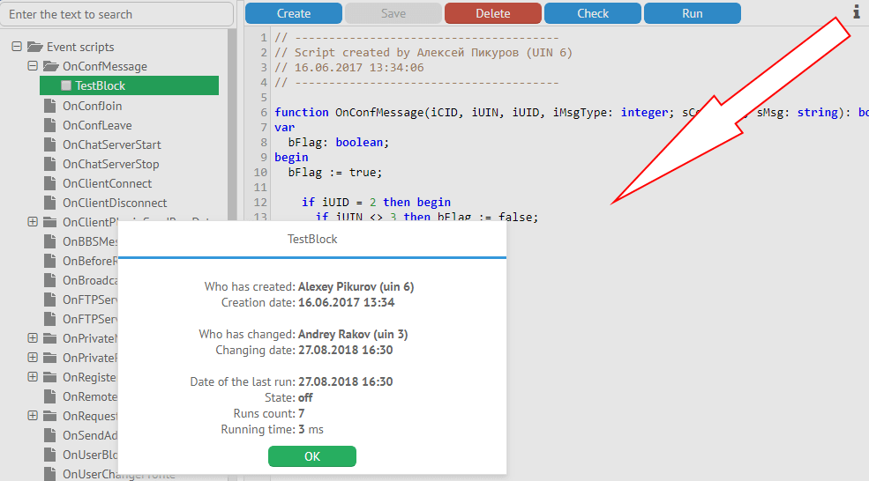This screenshot has width=869, height=481.
Task: Click the OnChatServerStart file icon
Action: pos(50,144)
